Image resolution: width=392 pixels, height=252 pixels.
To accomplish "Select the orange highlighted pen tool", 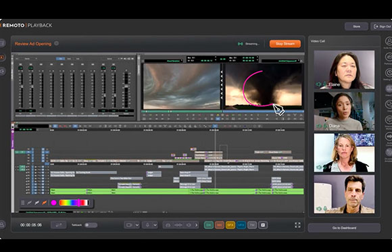I will pos(45,203).
